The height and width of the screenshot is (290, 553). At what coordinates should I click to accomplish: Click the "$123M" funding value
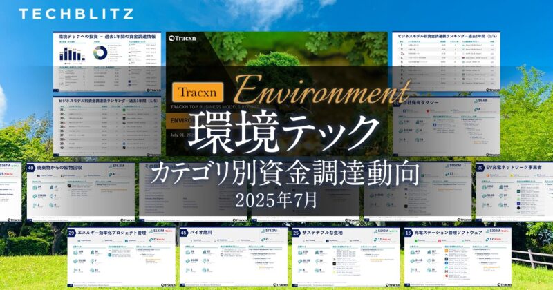[x=158, y=231]
